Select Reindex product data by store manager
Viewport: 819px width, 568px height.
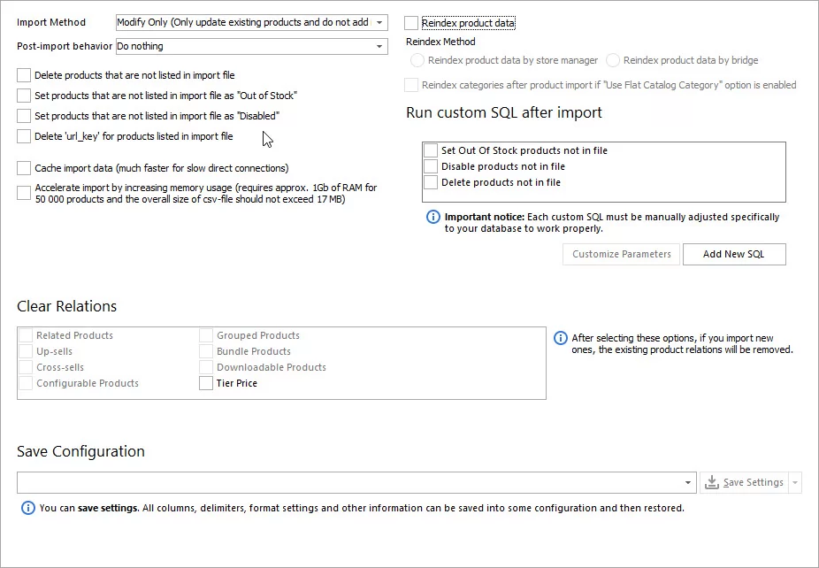tap(417, 60)
